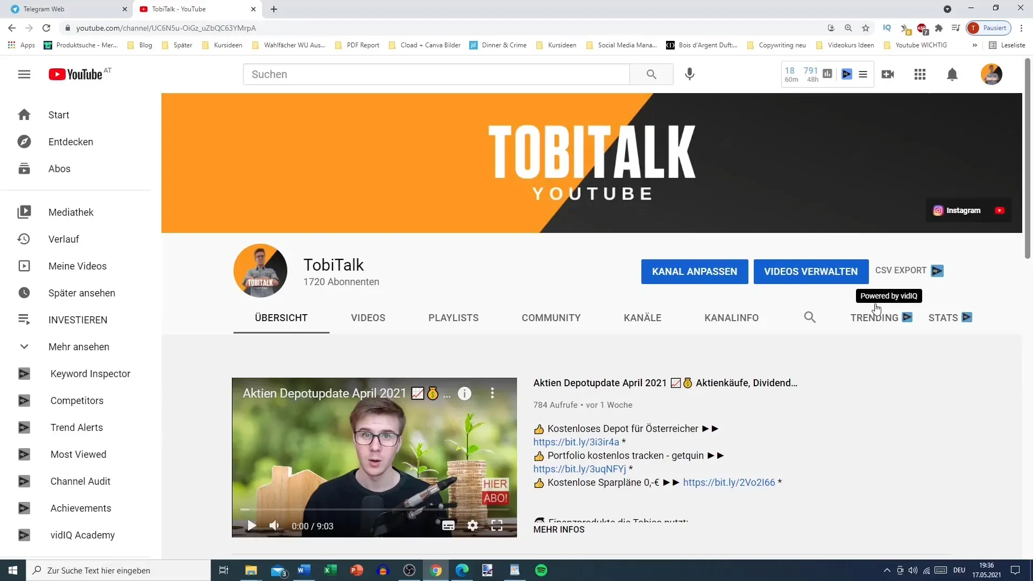Click the Spotify icon in the Windows taskbar
This screenshot has width=1033, height=581.
(541, 570)
